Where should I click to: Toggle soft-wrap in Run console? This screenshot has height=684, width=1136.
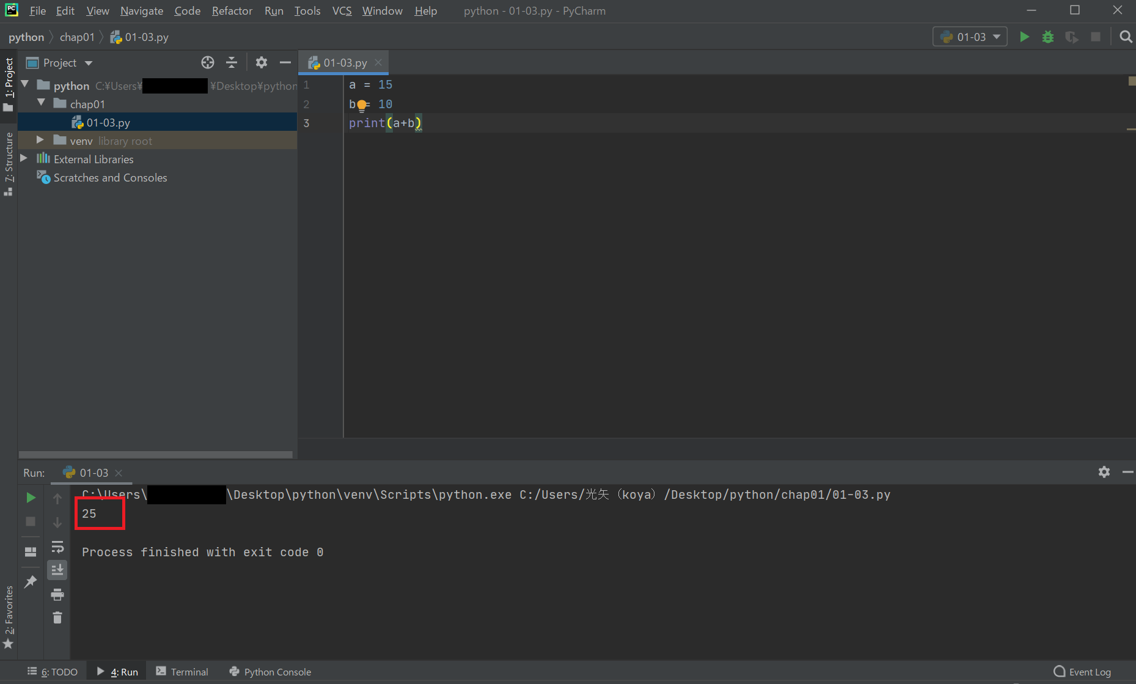pos(57,546)
